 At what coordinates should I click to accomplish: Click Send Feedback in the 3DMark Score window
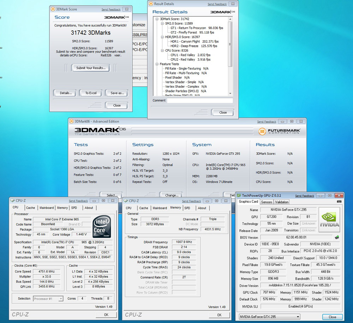111,10
